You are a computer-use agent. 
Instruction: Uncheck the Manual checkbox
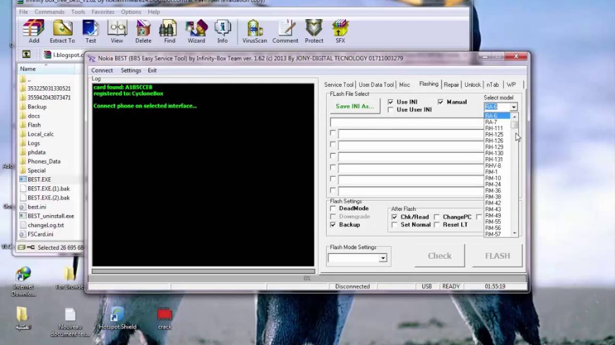pyautogui.click(x=441, y=102)
